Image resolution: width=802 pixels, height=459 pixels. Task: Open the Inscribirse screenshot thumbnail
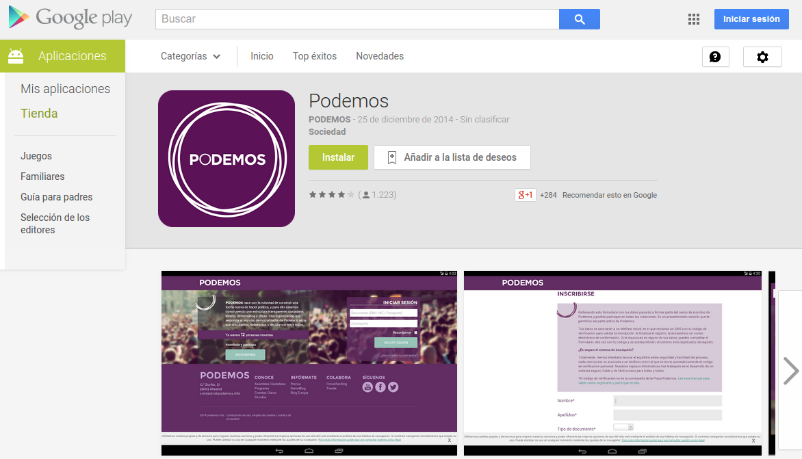pyautogui.click(x=612, y=363)
